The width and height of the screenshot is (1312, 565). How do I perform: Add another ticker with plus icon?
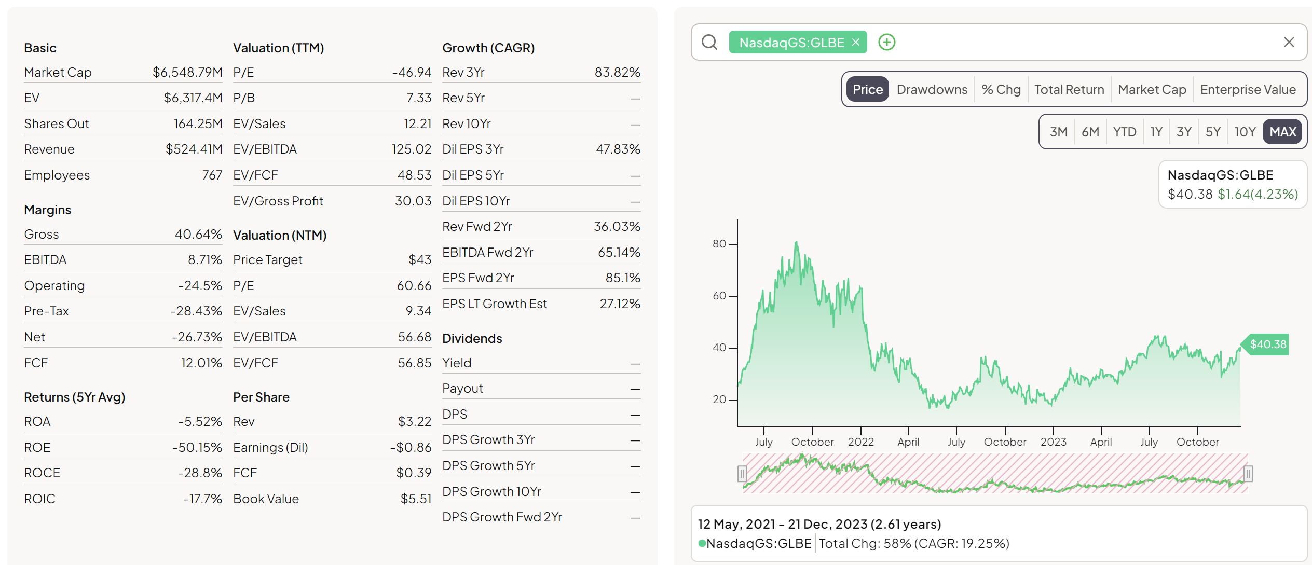point(886,42)
